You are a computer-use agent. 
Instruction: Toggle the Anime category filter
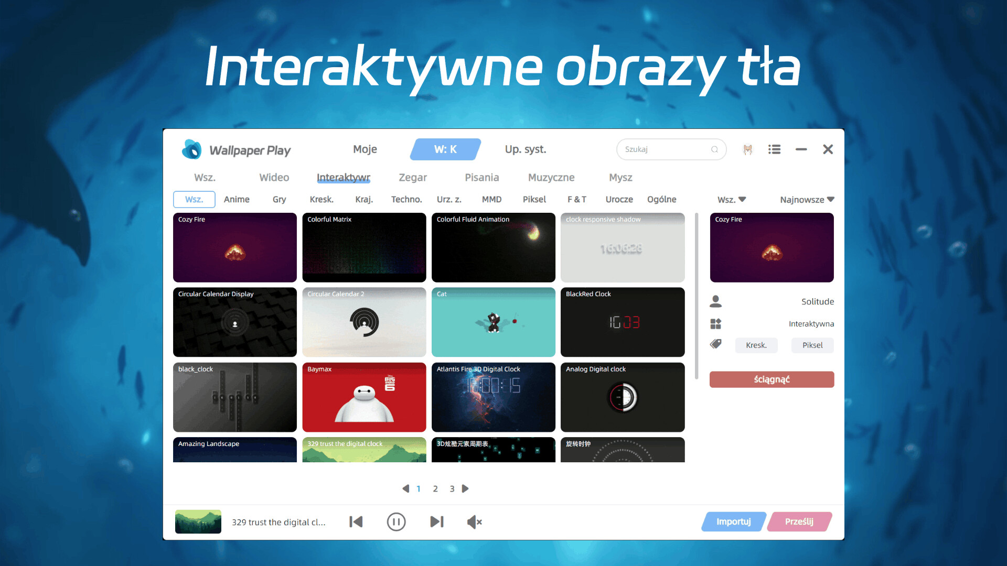pos(237,200)
